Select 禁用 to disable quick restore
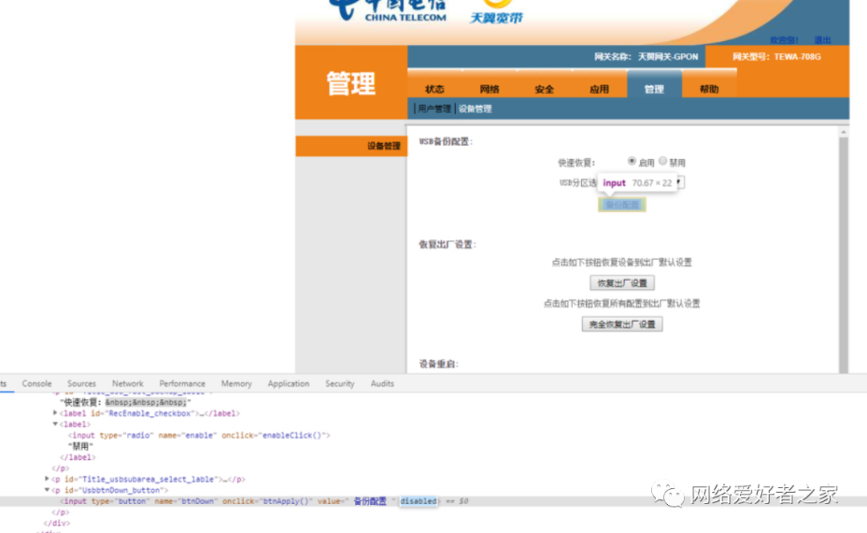The image size is (867, 533). [663, 161]
